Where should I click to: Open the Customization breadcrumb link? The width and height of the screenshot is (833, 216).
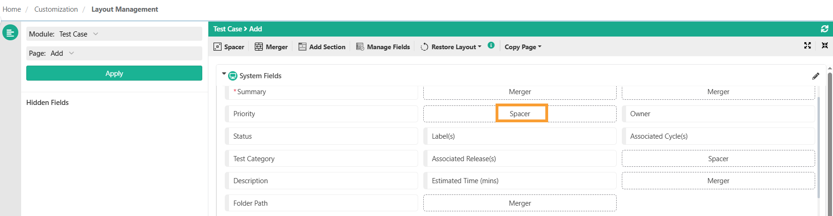click(x=56, y=9)
